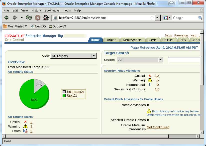Click the gray Unknown legend swatch
206x146 pixels.
tap(64, 92)
